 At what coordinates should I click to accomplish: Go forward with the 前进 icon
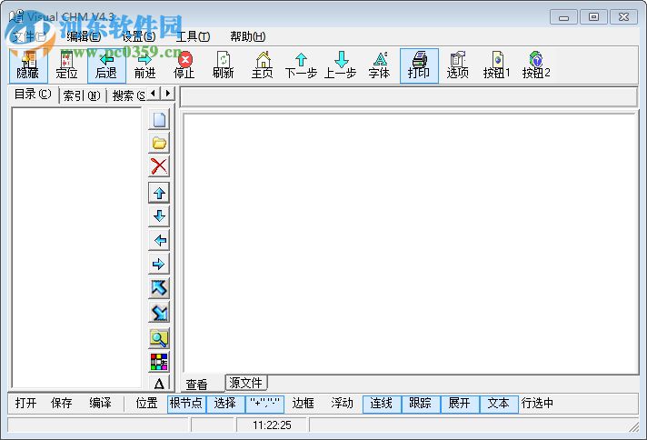(x=145, y=65)
